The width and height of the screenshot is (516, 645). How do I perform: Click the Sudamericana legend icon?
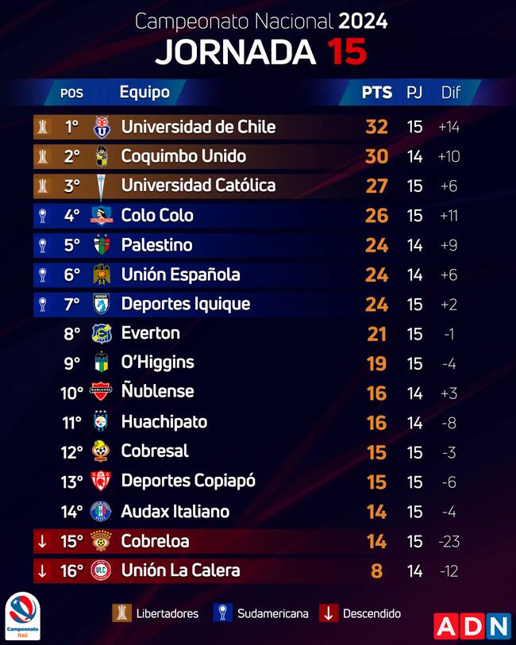pos(222,613)
